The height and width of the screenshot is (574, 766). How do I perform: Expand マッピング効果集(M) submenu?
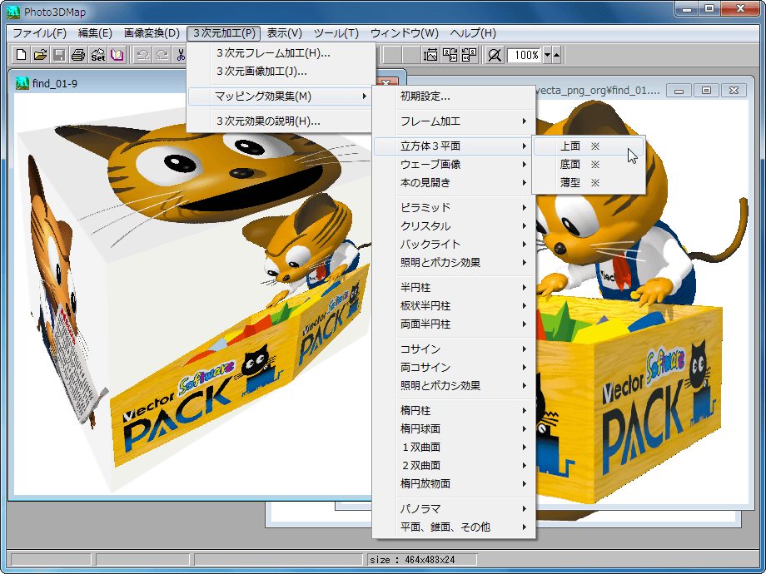tap(281, 96)
